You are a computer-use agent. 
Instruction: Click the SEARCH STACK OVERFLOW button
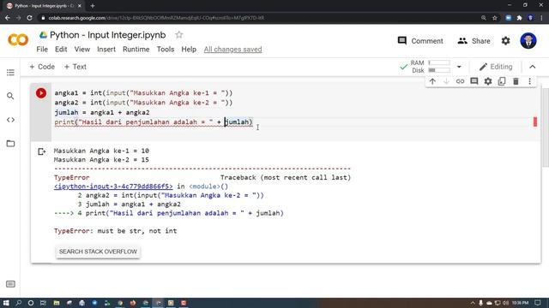point(98,252)
